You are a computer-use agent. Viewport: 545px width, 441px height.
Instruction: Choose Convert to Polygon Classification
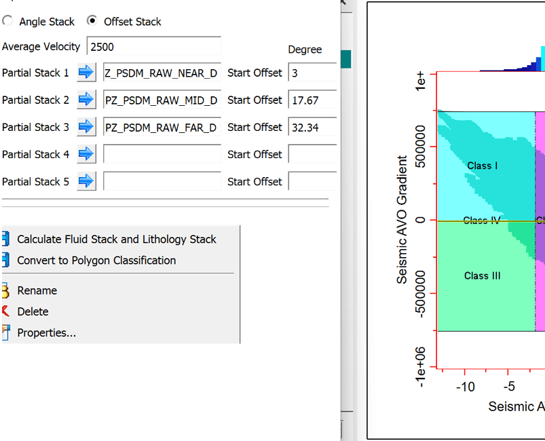(96, 260)
